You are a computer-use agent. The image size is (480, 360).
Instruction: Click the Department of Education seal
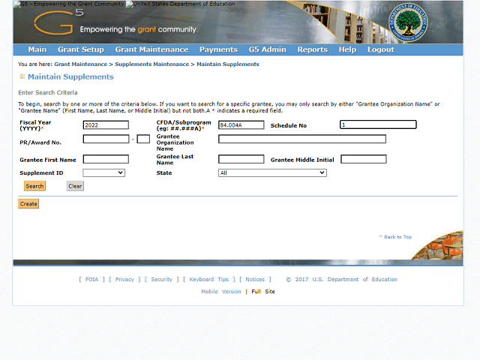[408, 22]
